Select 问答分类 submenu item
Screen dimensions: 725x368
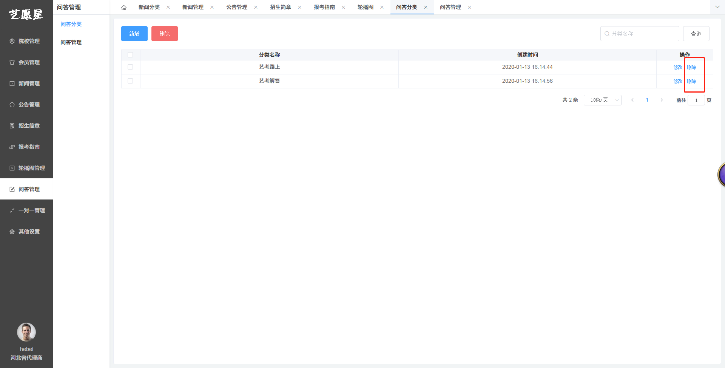coord(71,24)
